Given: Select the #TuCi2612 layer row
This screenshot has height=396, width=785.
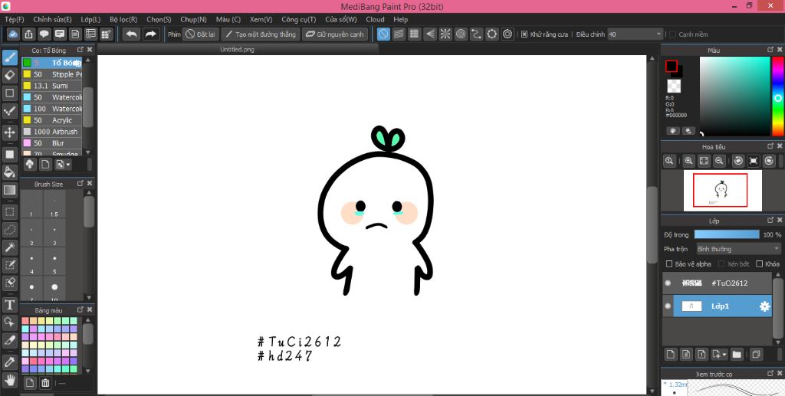Looking at the screenshot, I should [718, 283].
